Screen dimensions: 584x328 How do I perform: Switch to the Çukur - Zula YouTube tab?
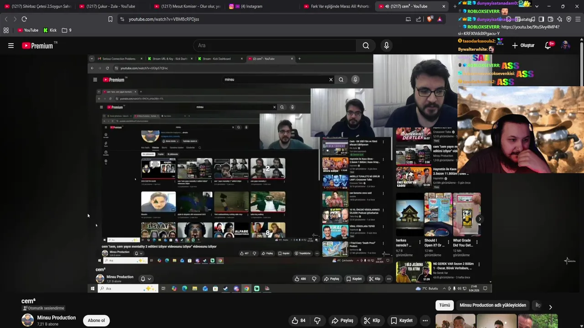coord(112,6)
